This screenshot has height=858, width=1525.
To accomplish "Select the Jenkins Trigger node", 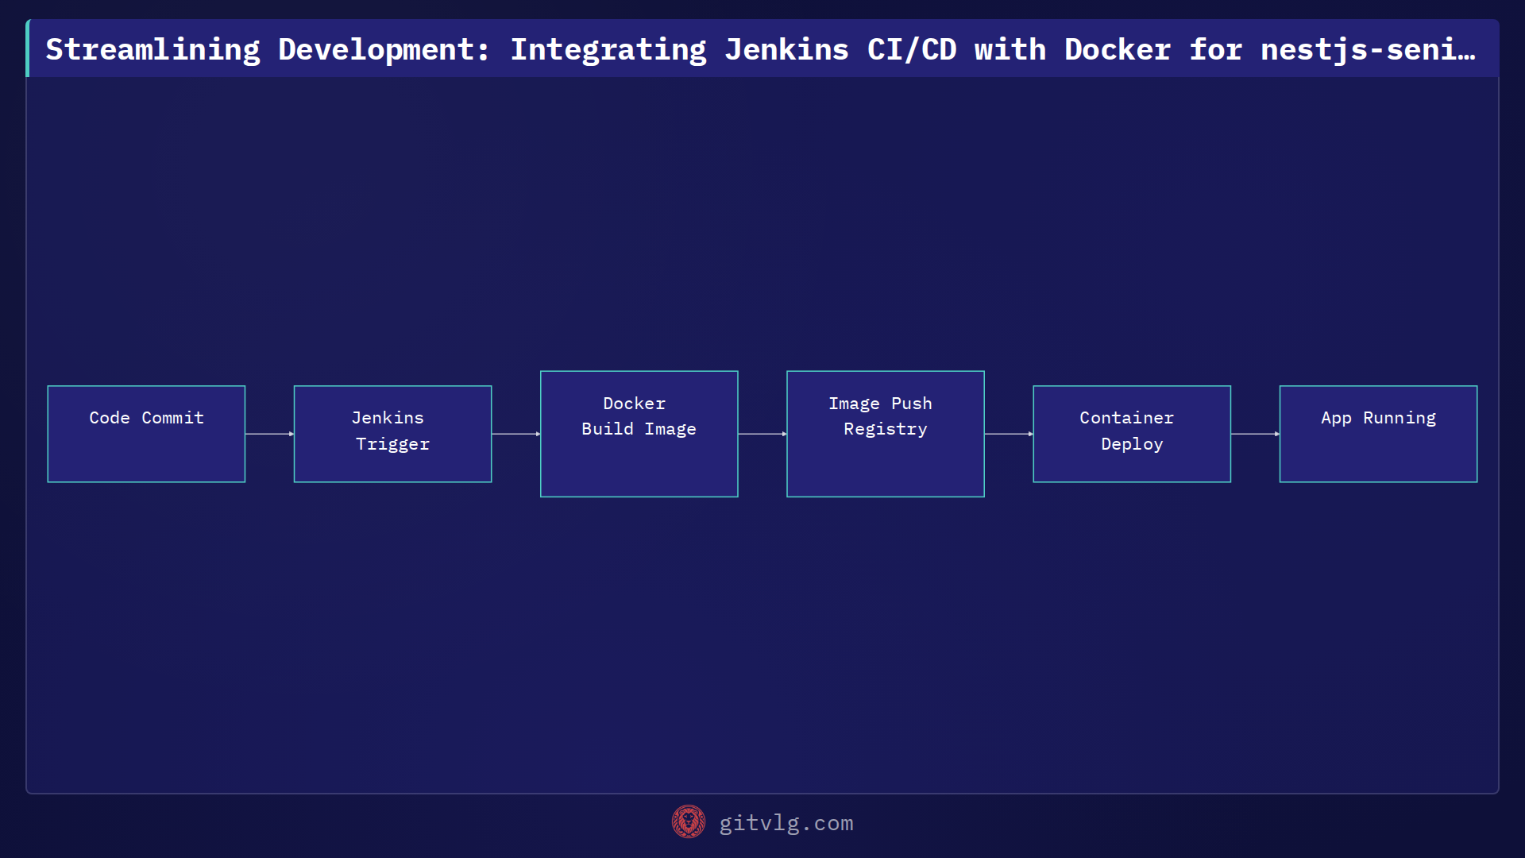I will pos(392,434).
